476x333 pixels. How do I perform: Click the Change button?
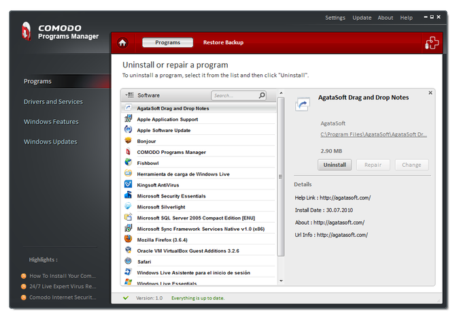pos(411,165)
